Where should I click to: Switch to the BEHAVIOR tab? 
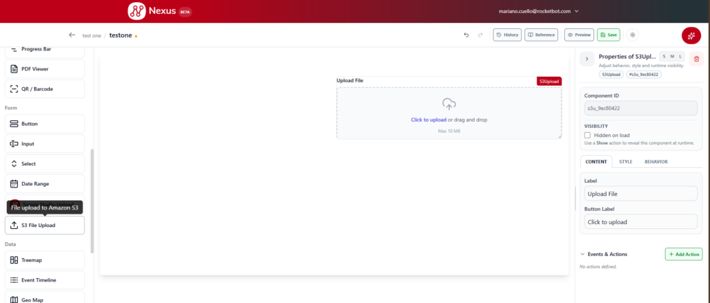click(656, 162)
